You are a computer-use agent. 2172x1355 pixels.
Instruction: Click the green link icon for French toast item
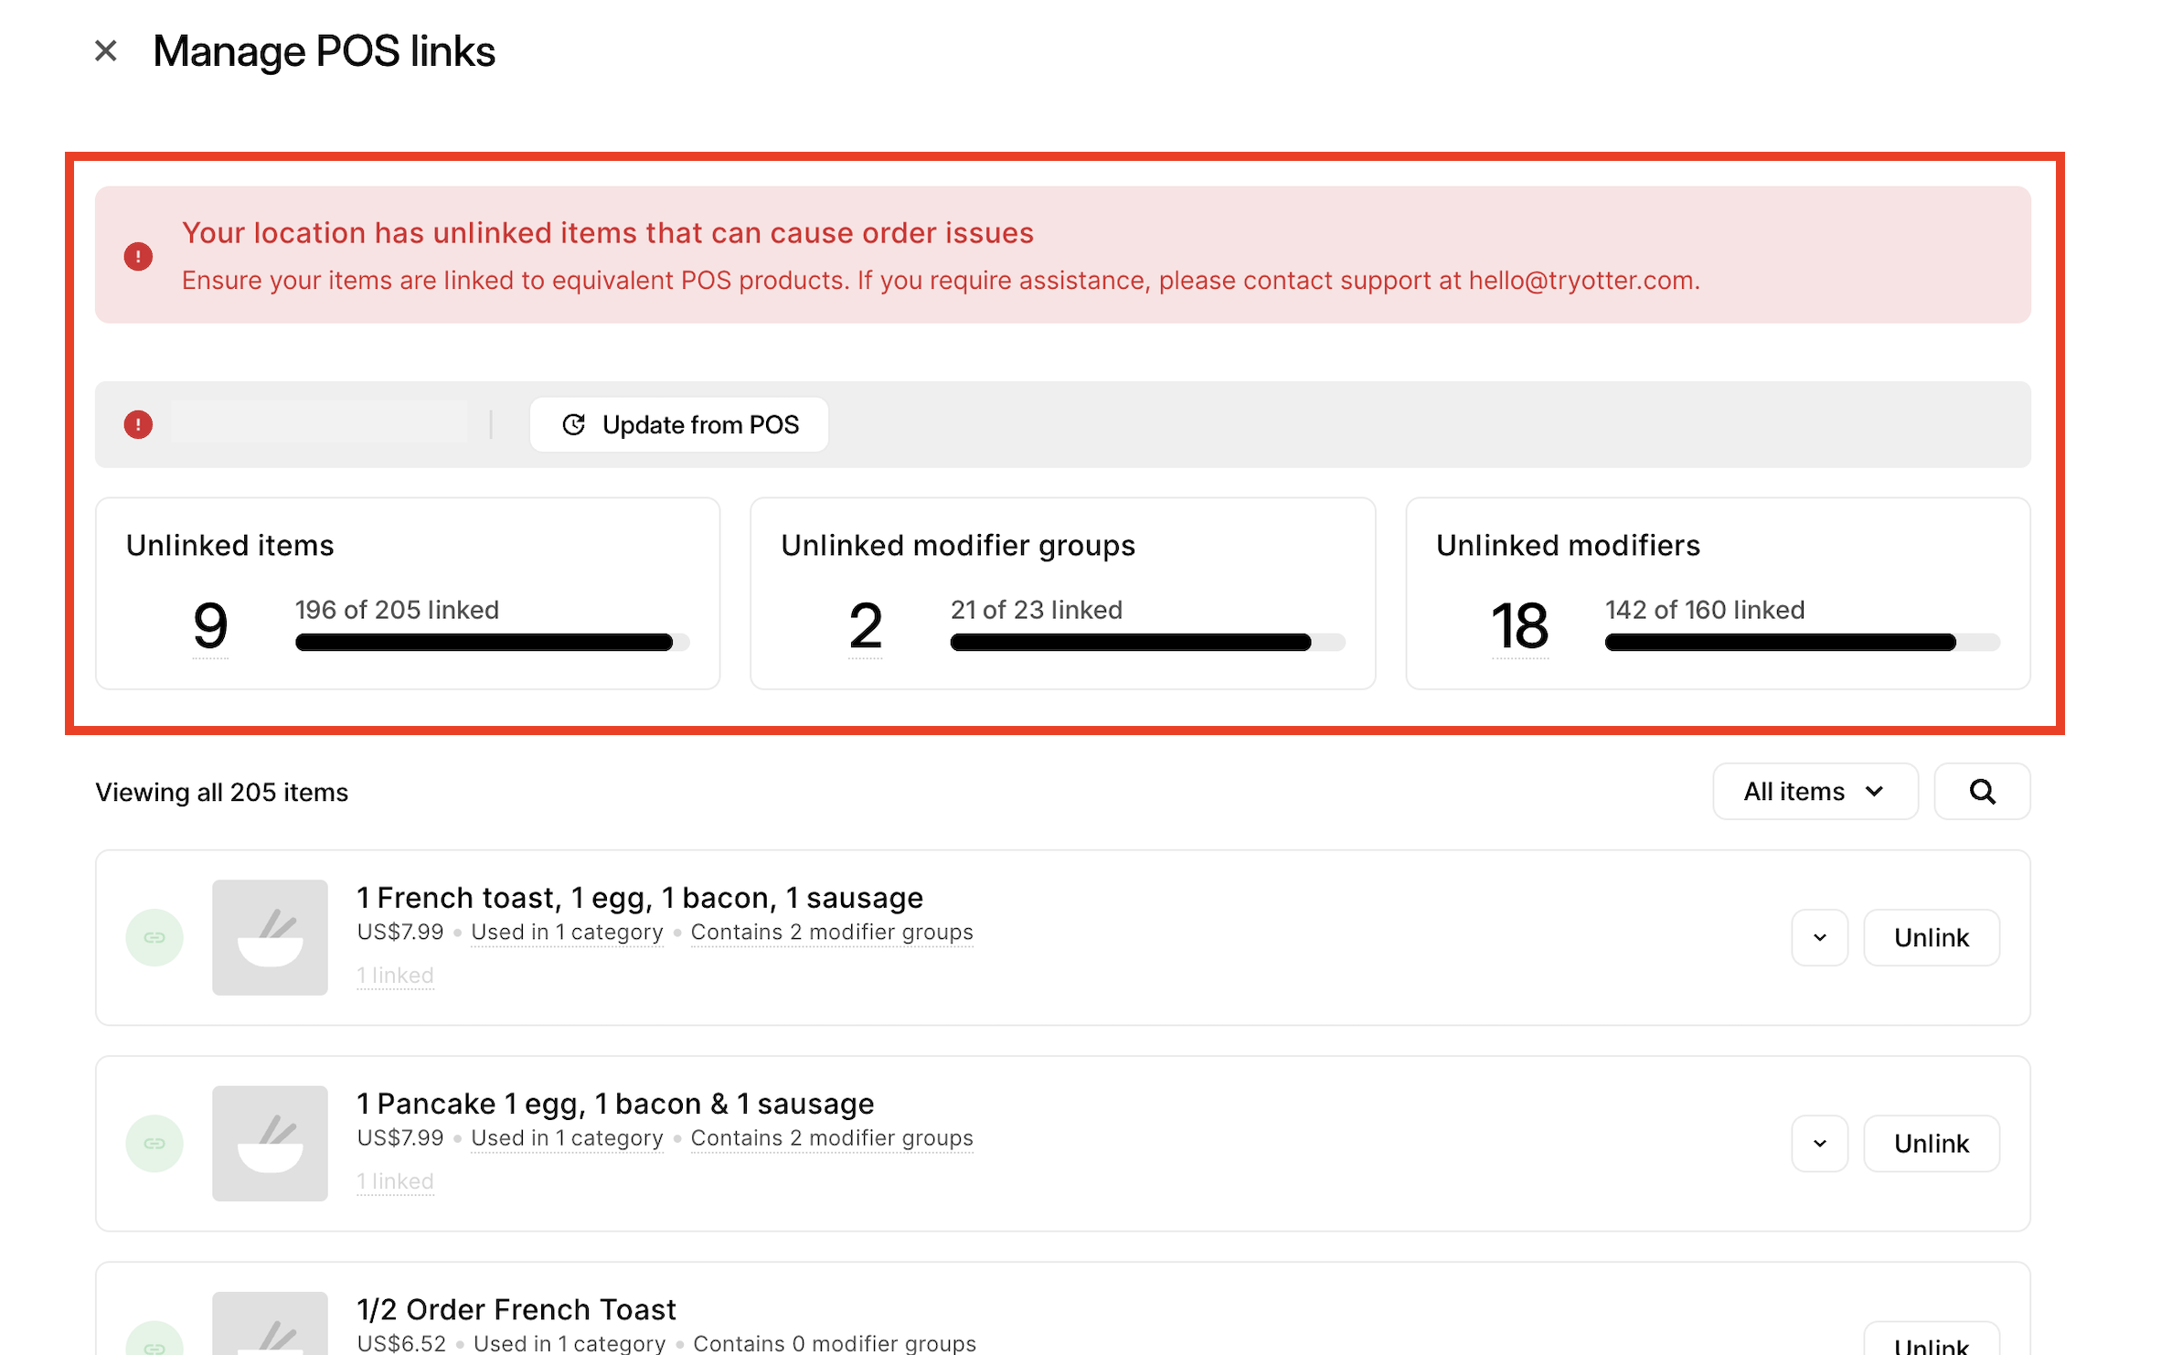pos(154,938)
